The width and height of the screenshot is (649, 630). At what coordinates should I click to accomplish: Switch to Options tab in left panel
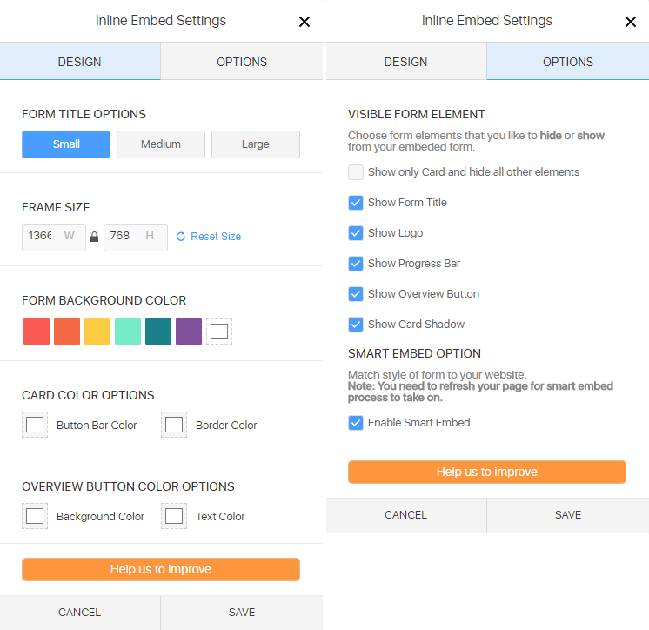(x=242, y=62)
